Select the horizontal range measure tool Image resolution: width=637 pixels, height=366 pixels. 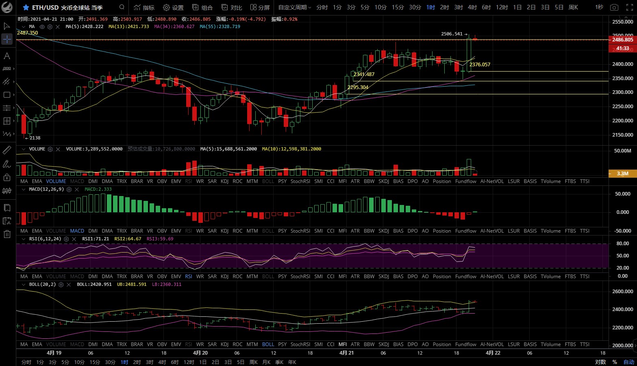coord(7,69)
